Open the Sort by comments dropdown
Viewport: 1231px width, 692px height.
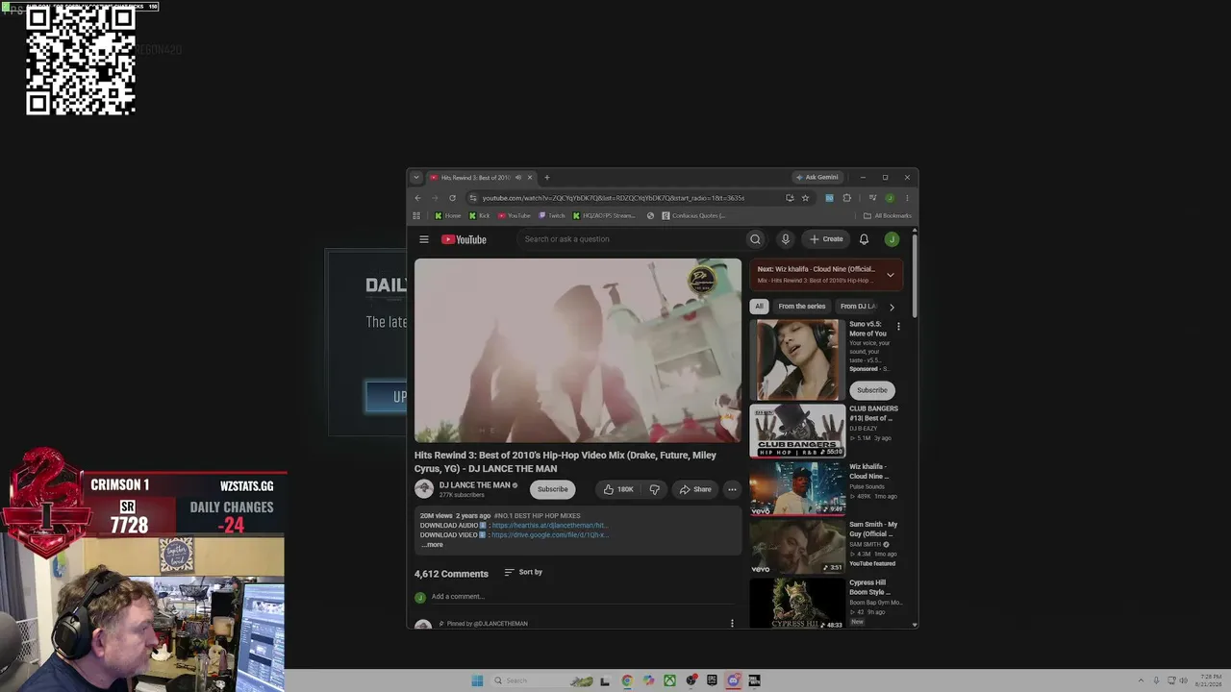pos(523,572)
